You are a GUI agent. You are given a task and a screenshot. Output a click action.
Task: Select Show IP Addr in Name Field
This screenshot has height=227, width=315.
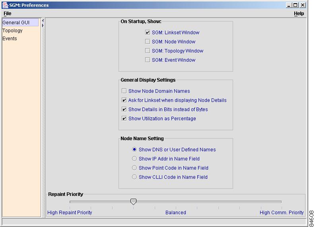click(x=134, y=159)
